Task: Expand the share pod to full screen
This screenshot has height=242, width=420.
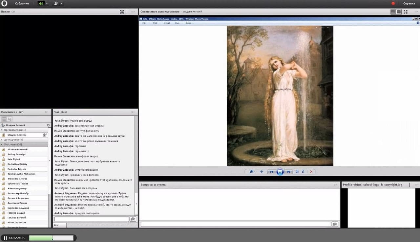Action: pyautogui.click(x=406, y=12)
